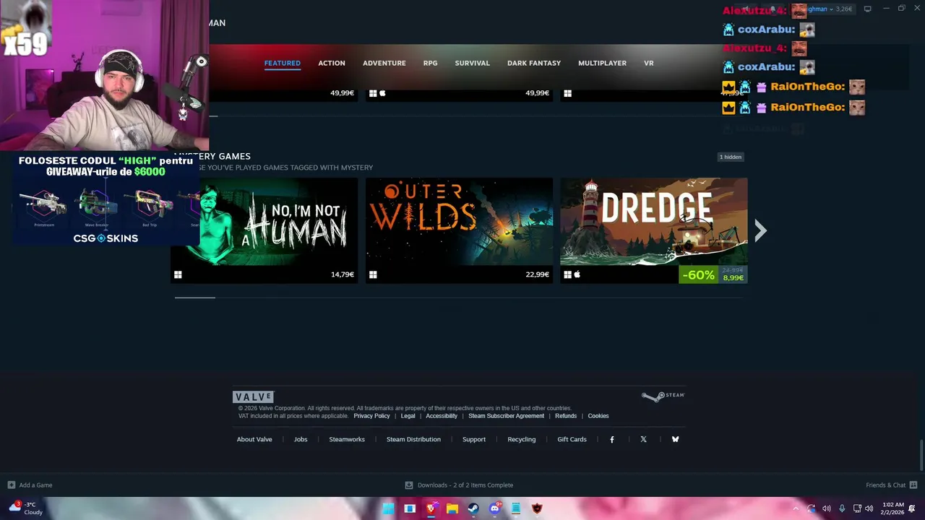Open About Valve footer link
Screen dimensions: 925x520
click(x=254, y=439)
